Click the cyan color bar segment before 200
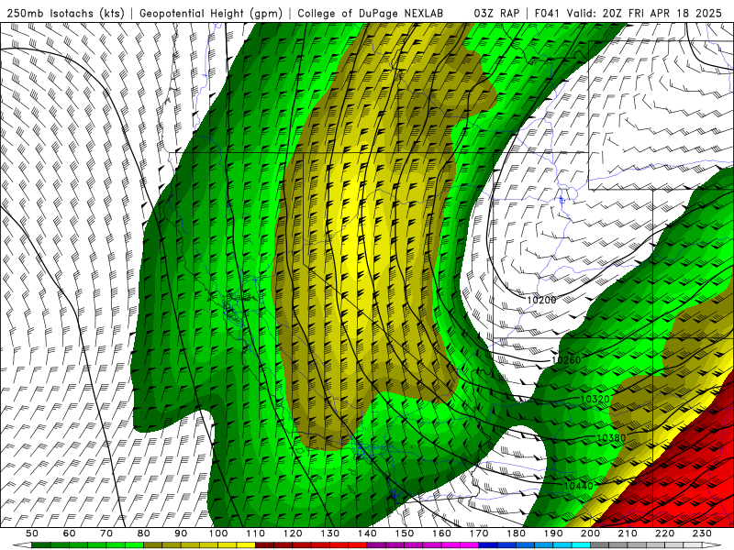 (581, 545)
